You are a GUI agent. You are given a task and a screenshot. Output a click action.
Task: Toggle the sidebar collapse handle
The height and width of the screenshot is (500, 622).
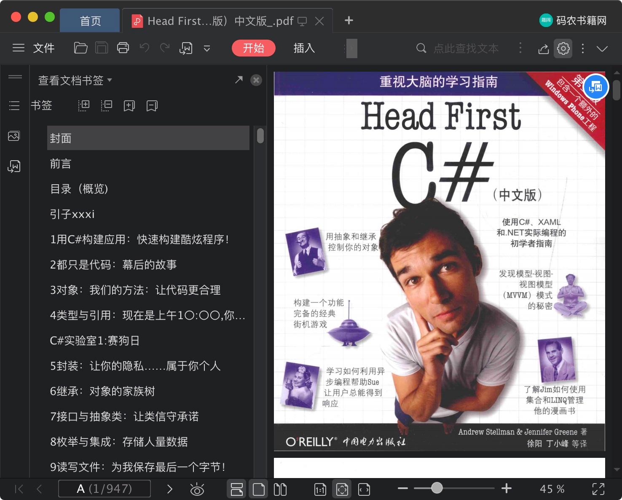coord(15,77)
